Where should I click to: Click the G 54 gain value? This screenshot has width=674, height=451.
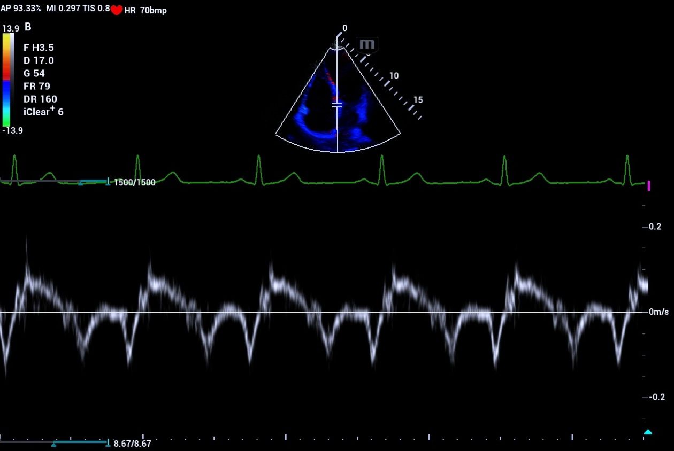point(35,73)
